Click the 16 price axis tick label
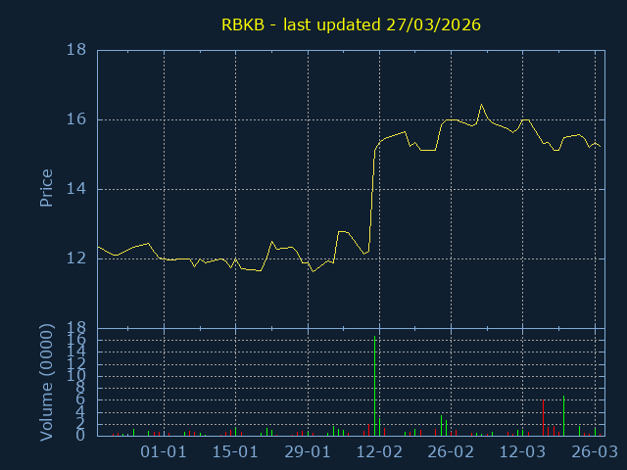The image size is (627, 470). tap(76, 119)
